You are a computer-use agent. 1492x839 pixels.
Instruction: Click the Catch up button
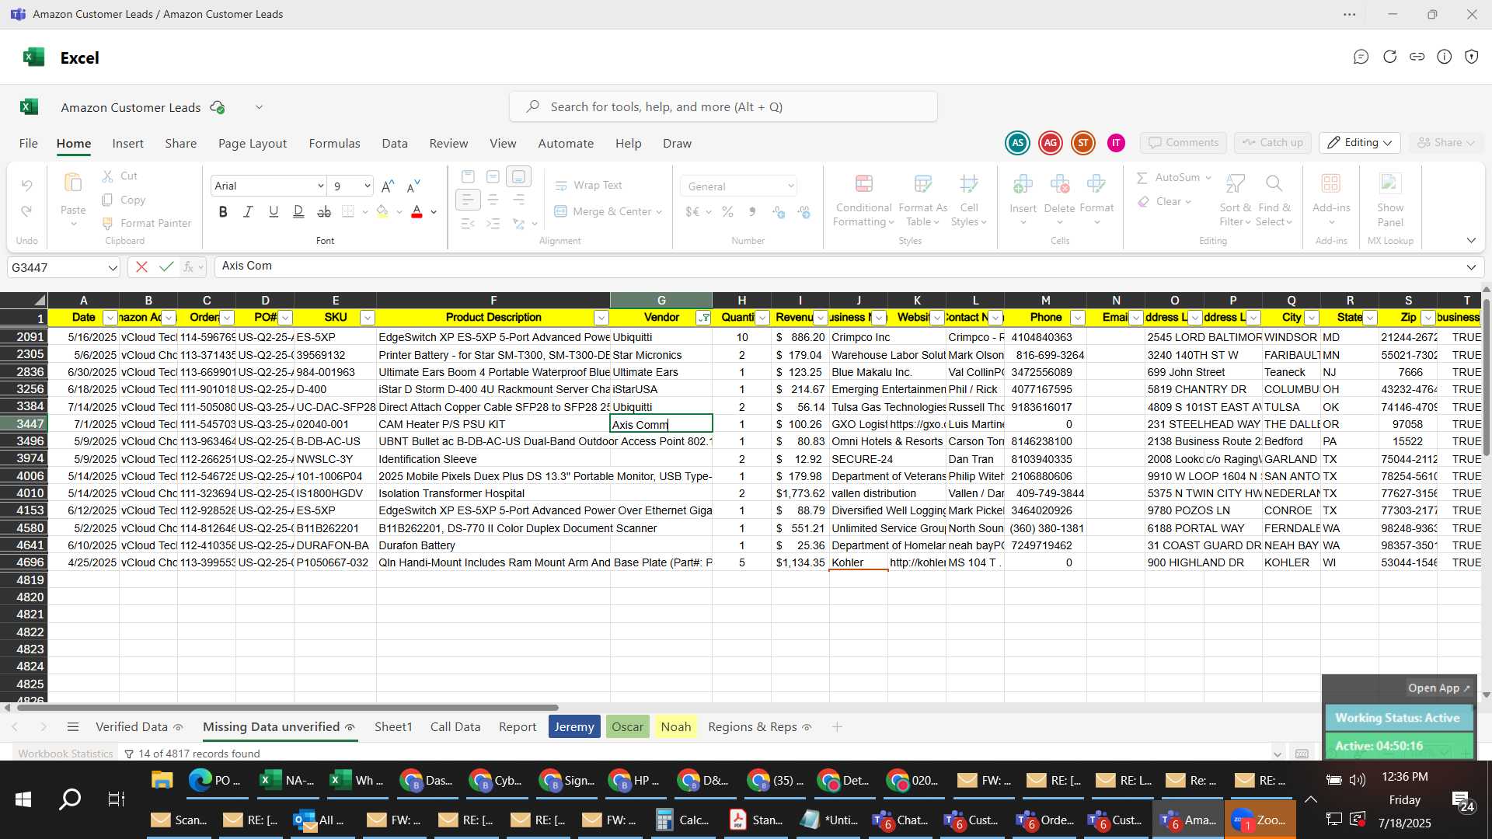[1272, 143]
